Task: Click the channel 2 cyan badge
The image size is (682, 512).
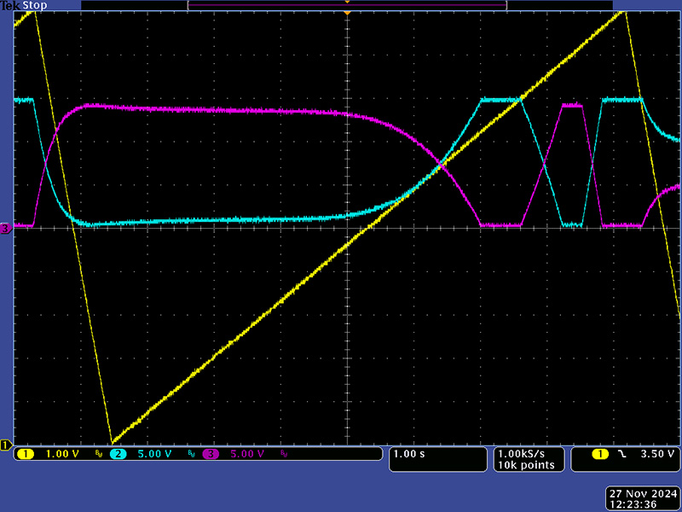Action: tap(118, 454)
